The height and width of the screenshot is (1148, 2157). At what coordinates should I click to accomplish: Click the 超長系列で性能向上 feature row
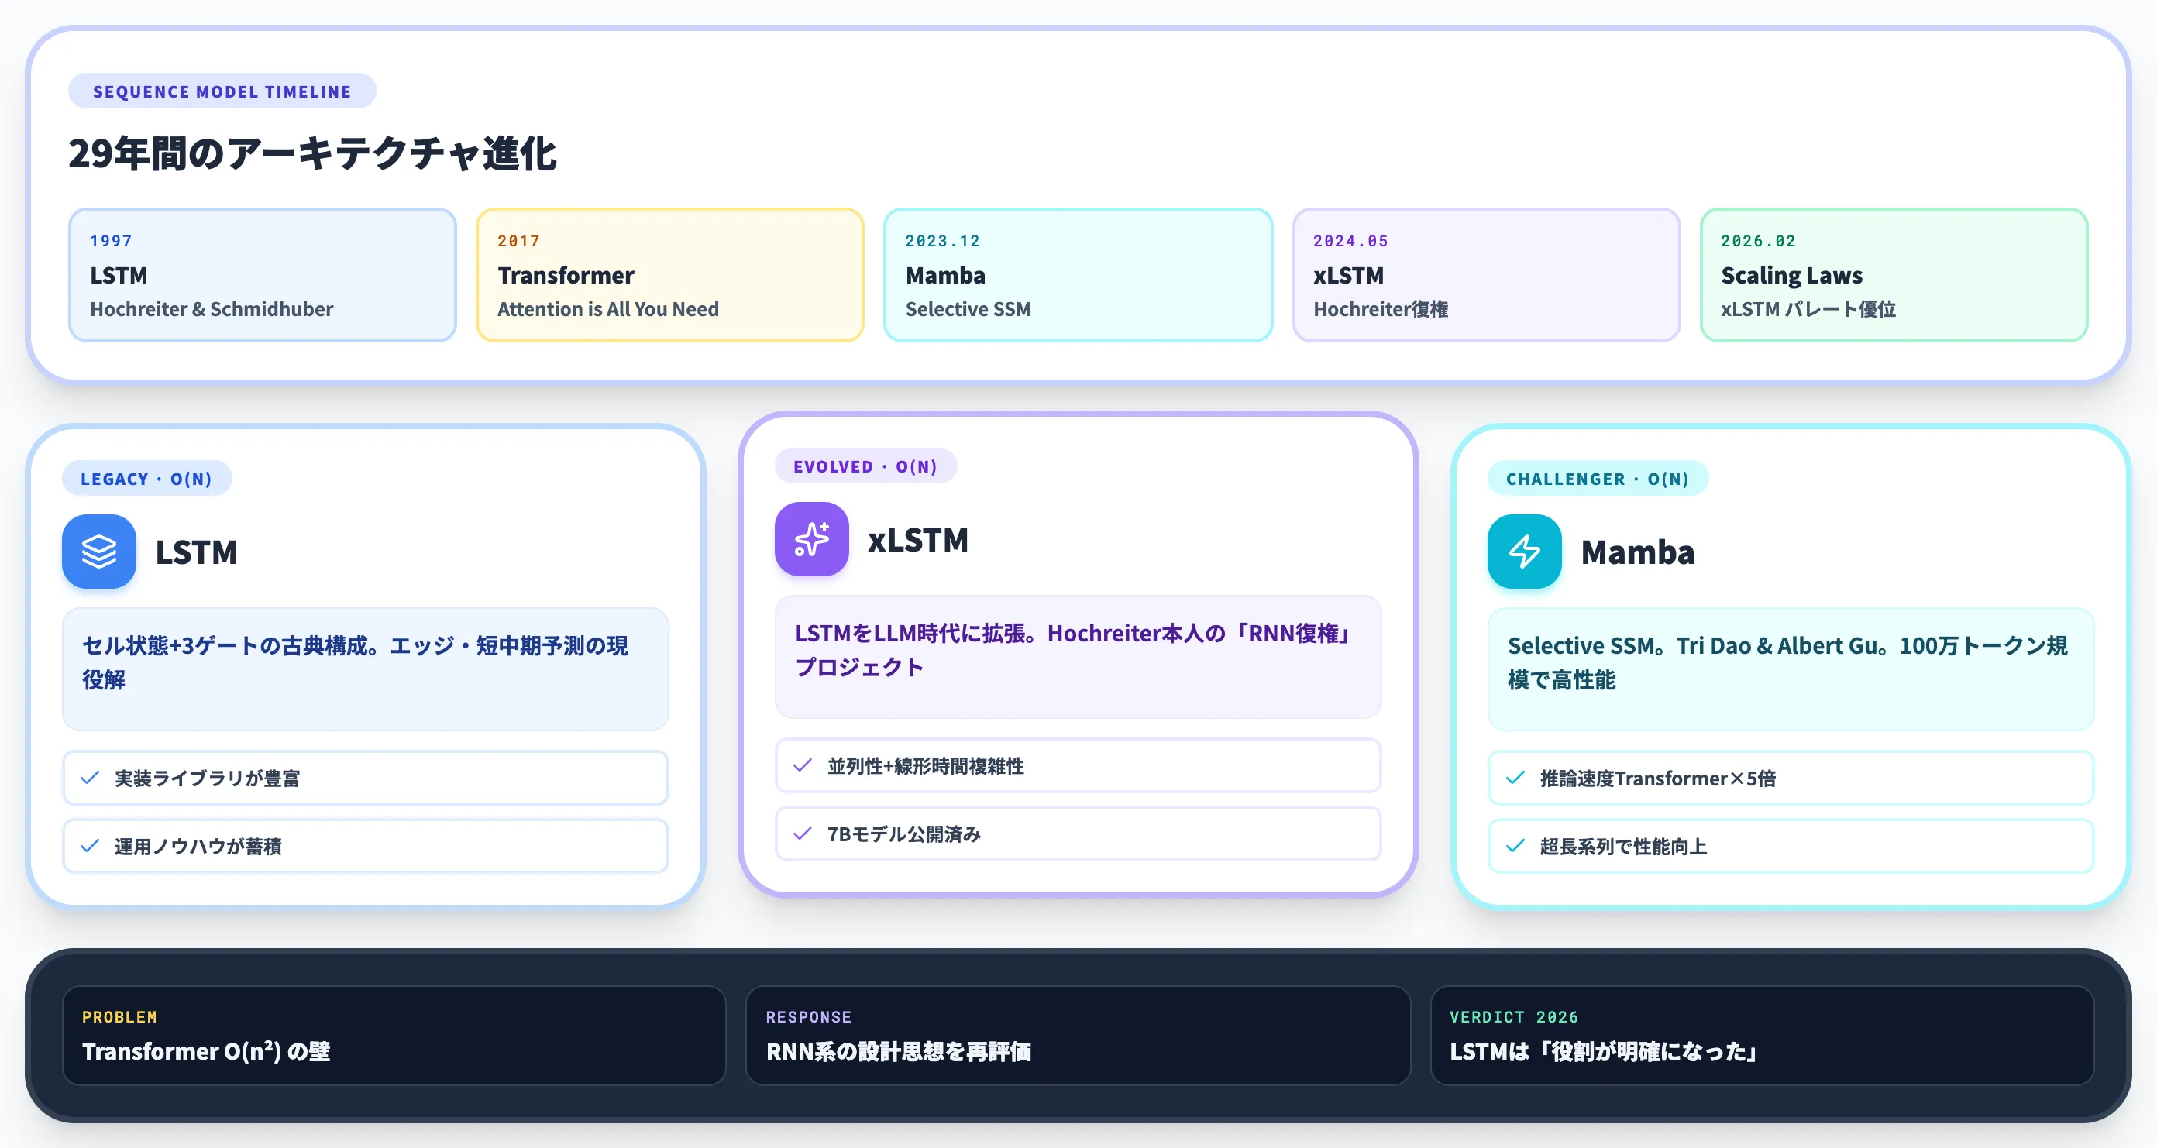(1791, 846)
